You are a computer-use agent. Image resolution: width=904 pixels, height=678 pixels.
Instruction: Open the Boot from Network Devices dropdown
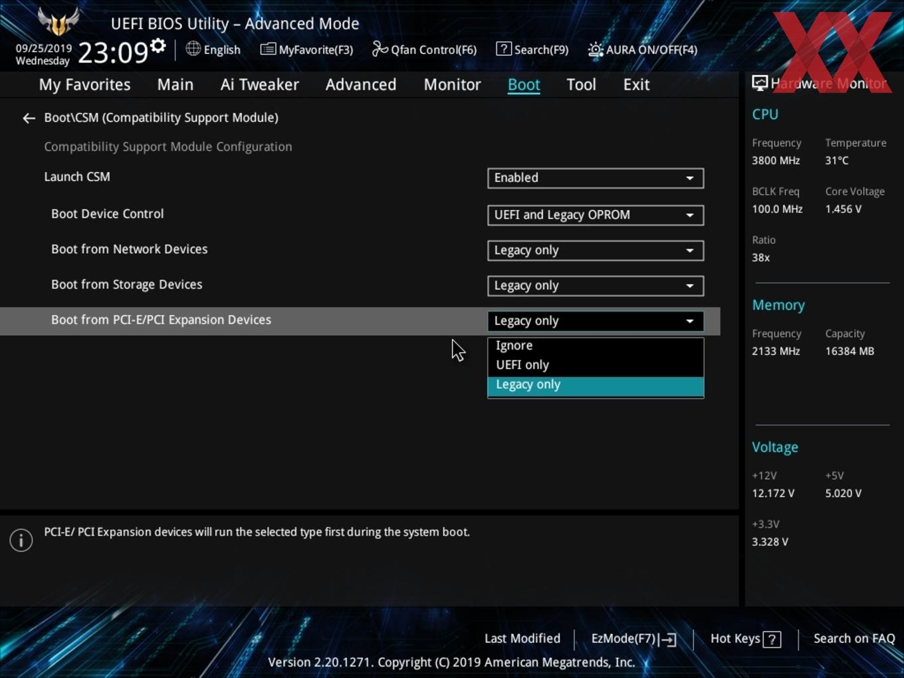595,251
